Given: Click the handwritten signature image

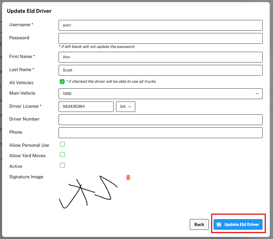Looking at the screenshot, I should point(88,192).
